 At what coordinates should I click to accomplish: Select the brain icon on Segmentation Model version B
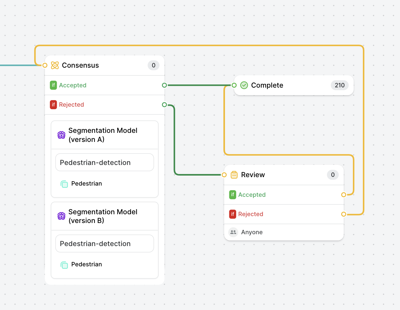click(x=61, y=216)
